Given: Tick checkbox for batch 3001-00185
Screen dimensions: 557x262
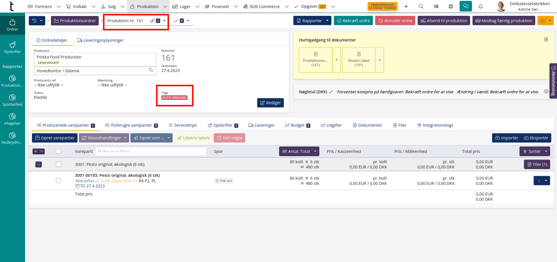Looking at the screenshot, I should tap(58, 181).
